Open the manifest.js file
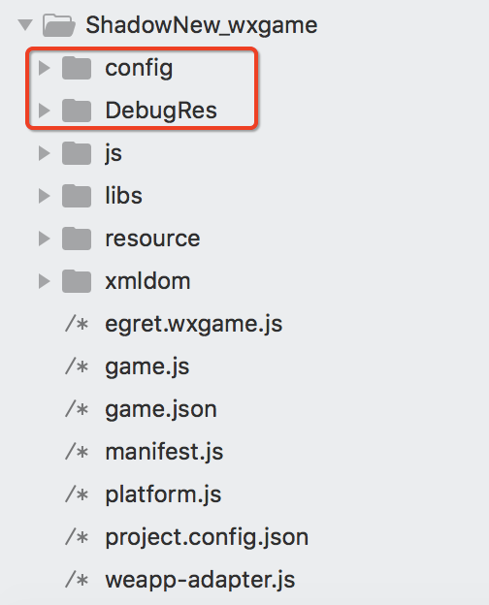Screen dimensions: 489x605 [x=164, y=452]
